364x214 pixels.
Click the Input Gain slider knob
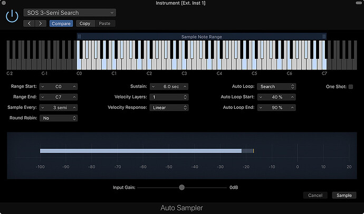[182, 187]
